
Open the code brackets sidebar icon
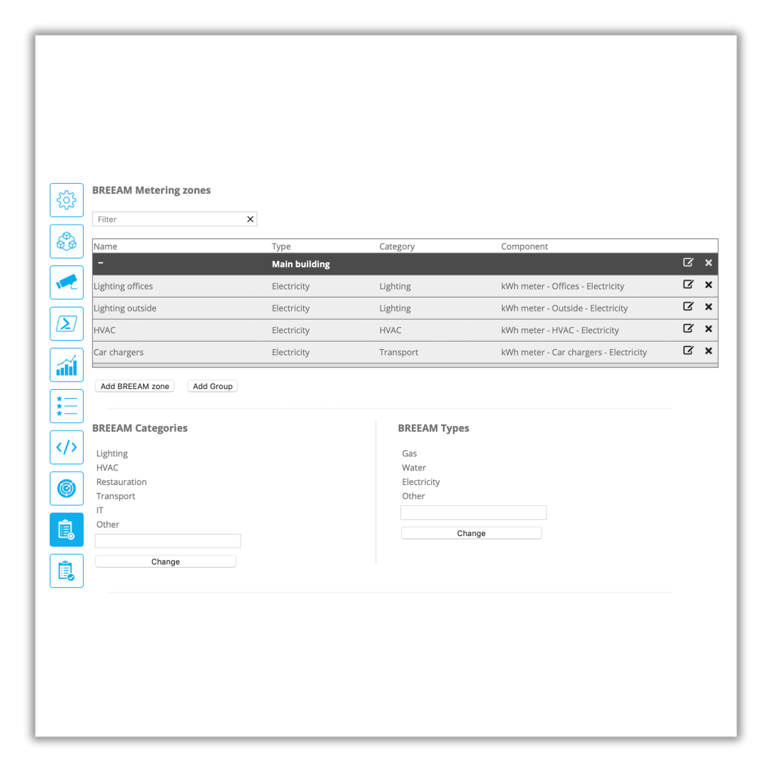[x=66, y=447]
